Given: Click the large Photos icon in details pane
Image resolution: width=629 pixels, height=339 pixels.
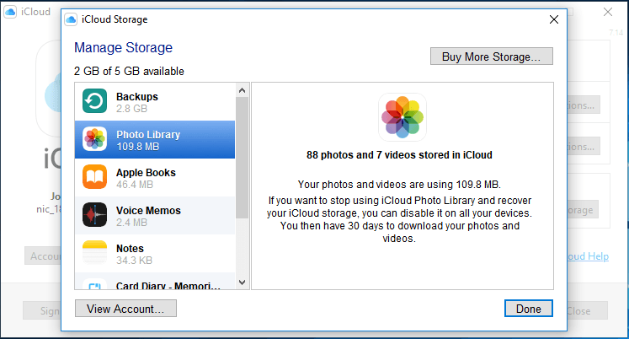Looking at the screenshot, I should [402, 117].
